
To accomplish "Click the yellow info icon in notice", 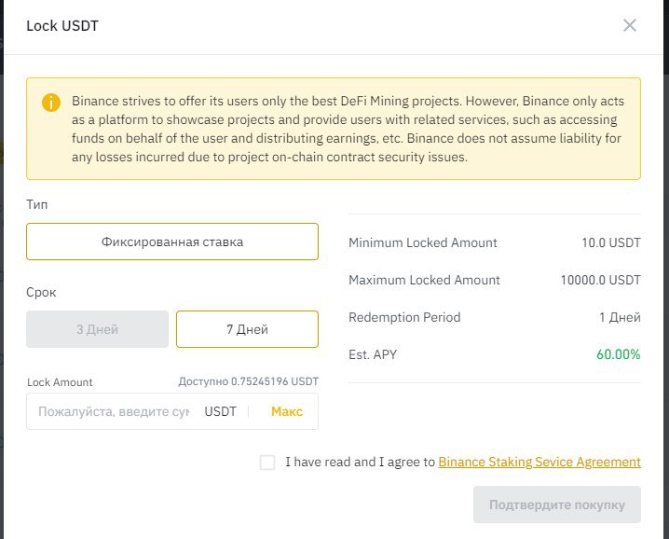I will tap(51, 103).
